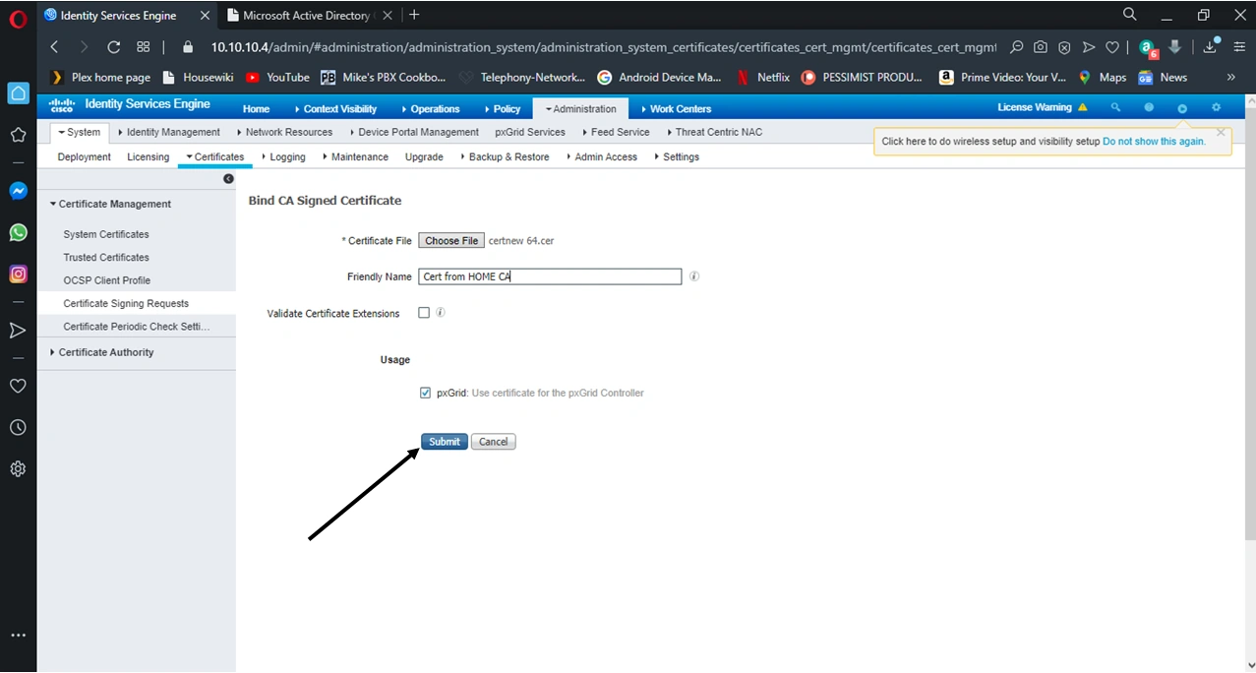This screenshot has width=1256, height=673.
Task: Collapse the left panel with arrow icon
Action: click(x=228, y=179)
